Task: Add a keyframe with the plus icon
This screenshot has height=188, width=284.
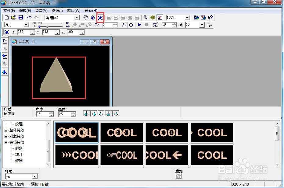Action: (74, 25)
